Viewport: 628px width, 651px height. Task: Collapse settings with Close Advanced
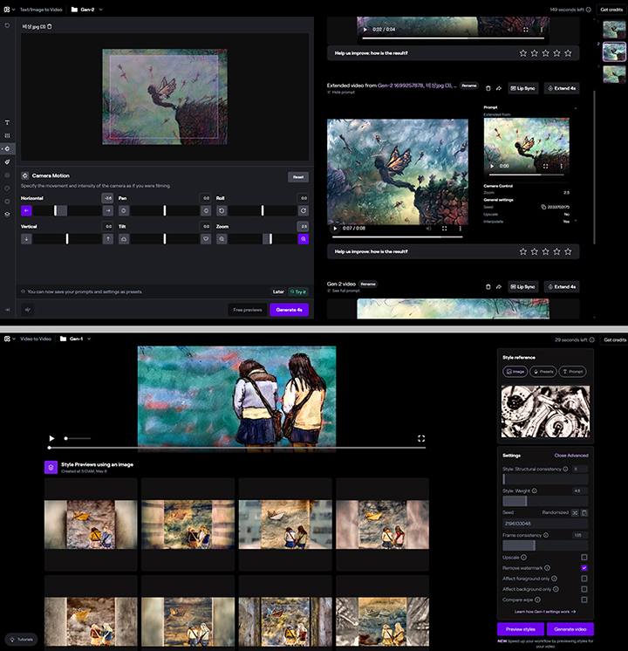pyautogui.click(x=571, y=456)
